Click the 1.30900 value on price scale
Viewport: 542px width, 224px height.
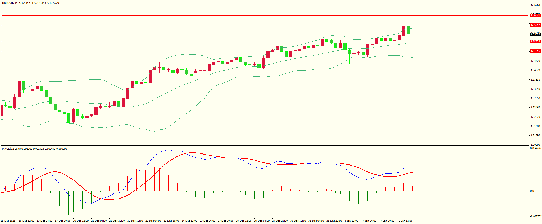pos(535,145)
